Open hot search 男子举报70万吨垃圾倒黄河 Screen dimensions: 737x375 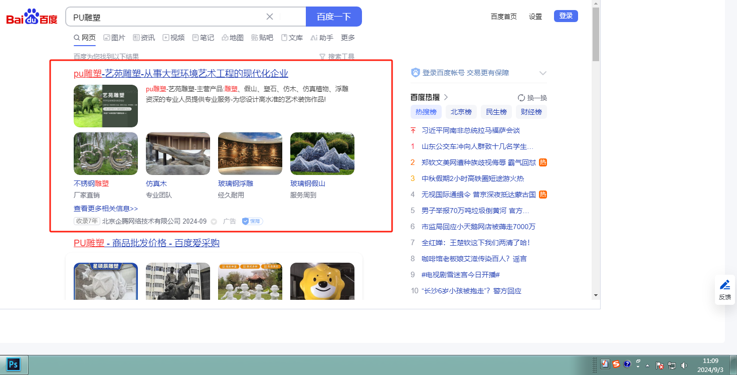pos(475,211)
